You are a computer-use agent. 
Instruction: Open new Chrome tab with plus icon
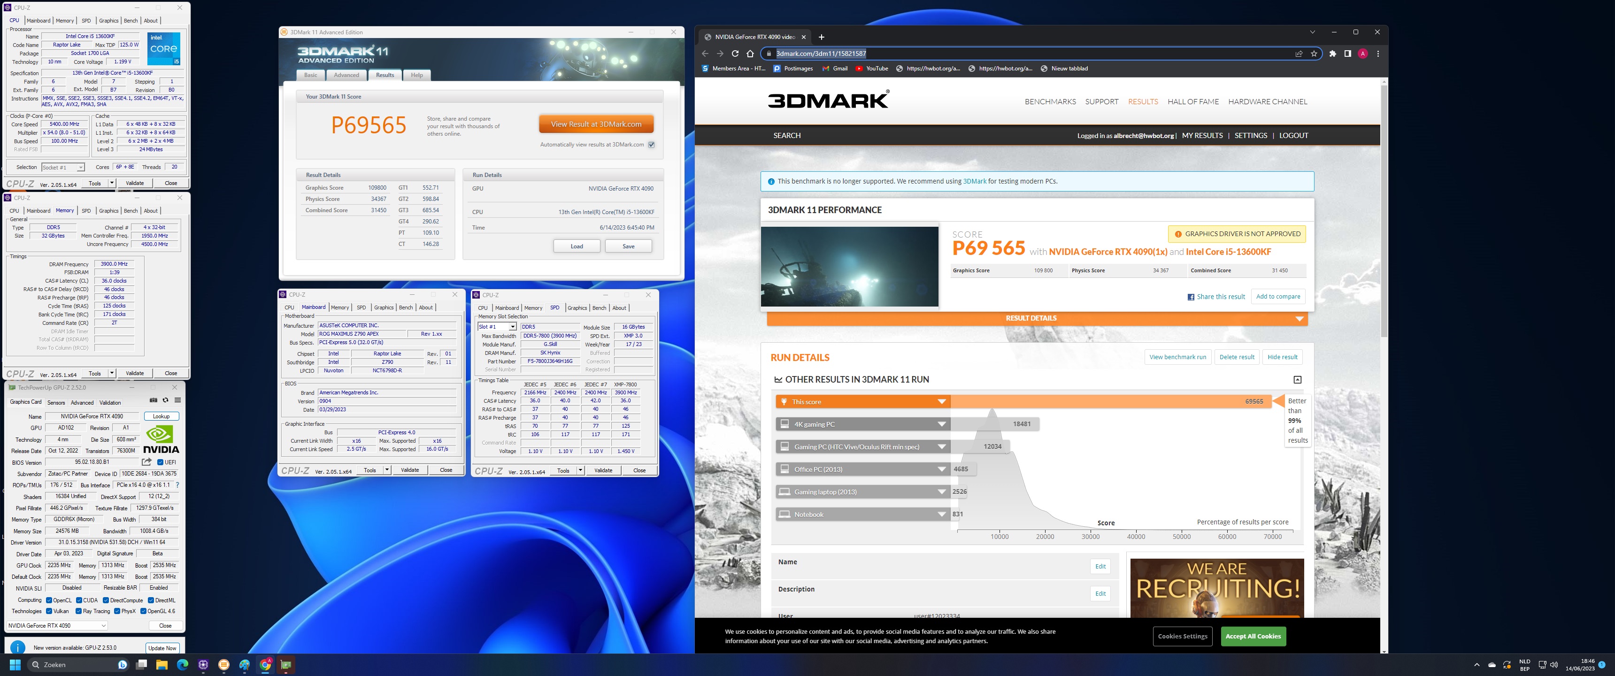tap(821, 37)
